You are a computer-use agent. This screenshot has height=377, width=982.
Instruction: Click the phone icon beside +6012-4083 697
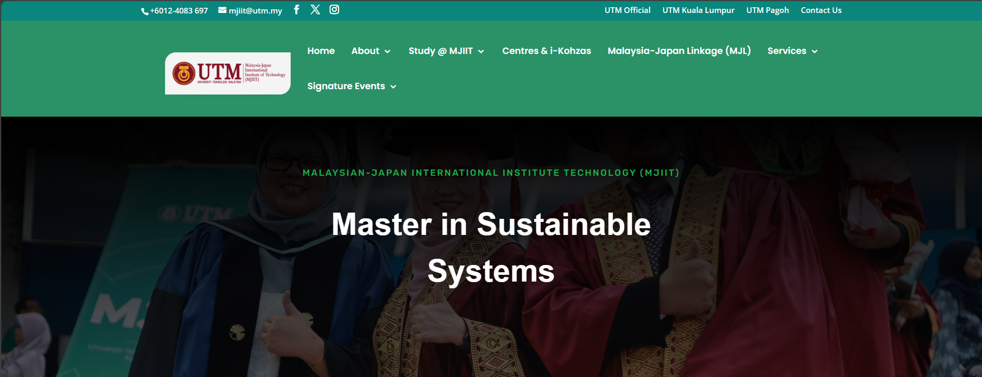(x=145, y=11)
